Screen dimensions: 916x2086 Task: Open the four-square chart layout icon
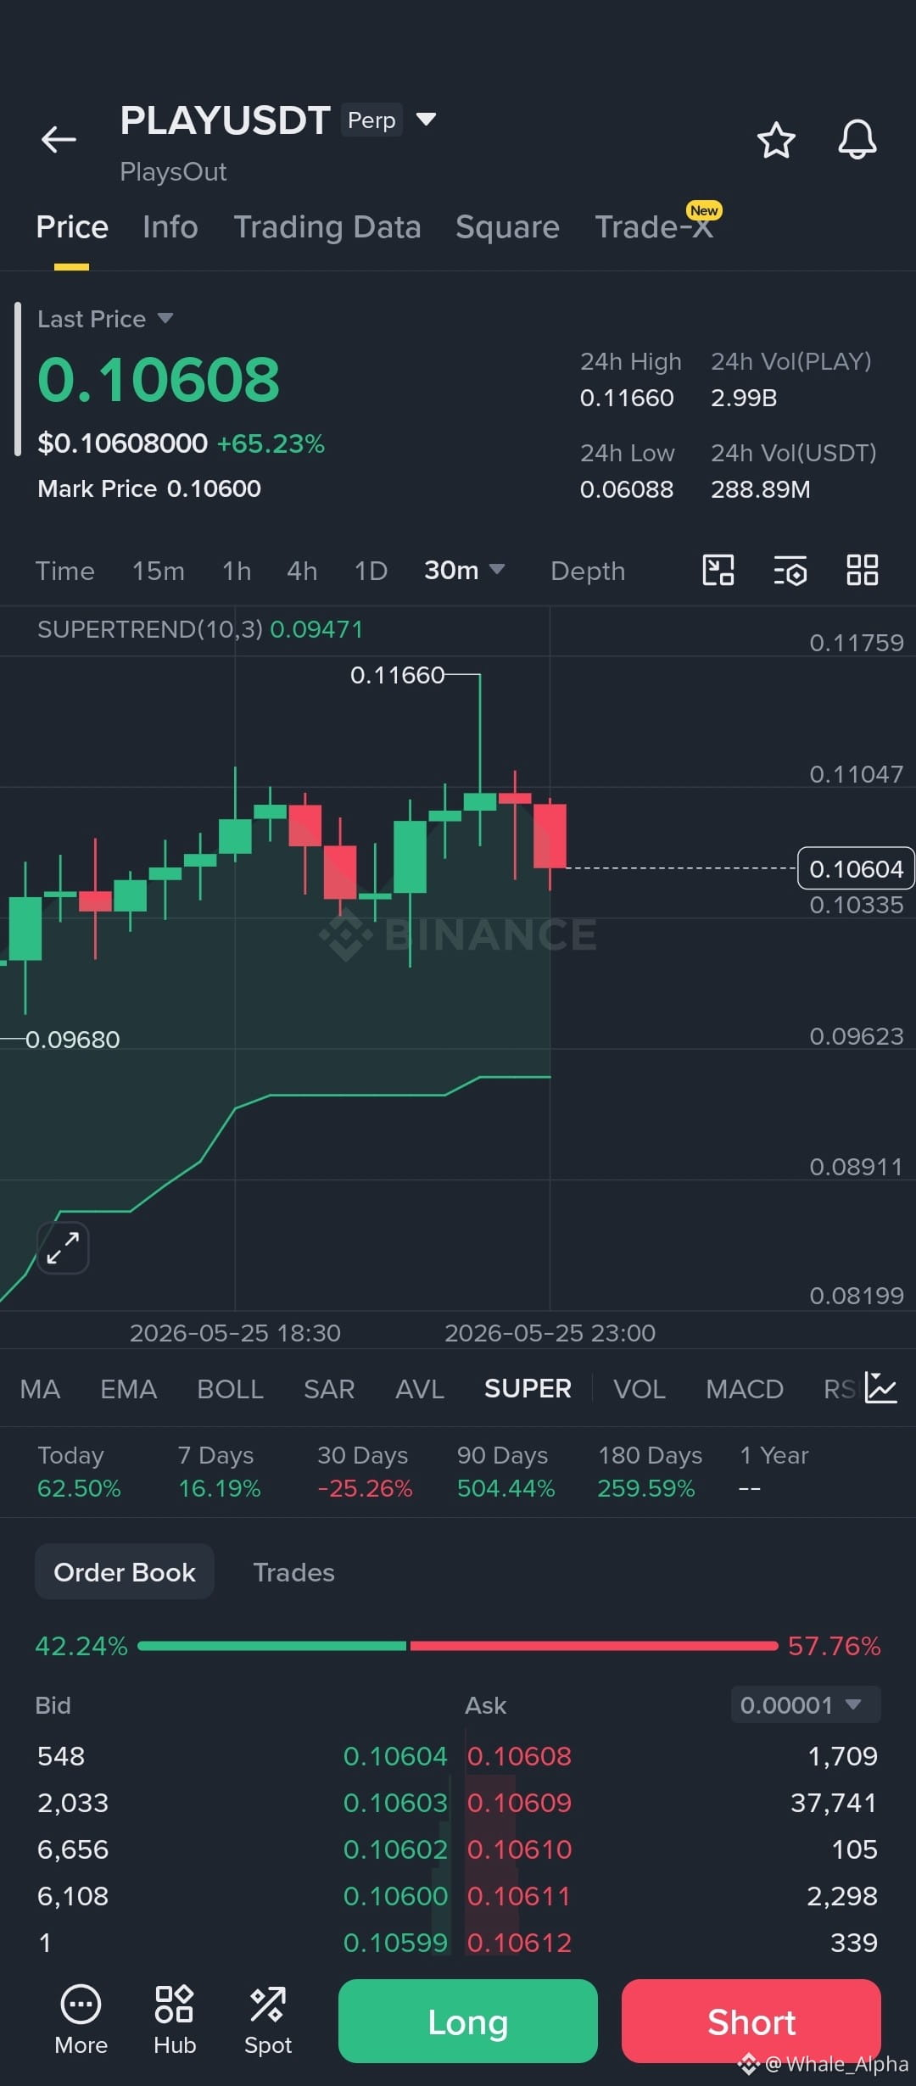863,570
